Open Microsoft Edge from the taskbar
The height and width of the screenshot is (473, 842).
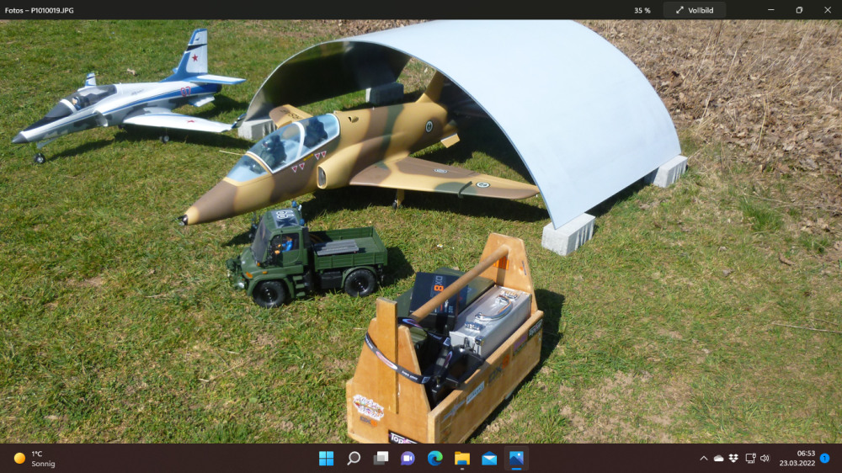(434, 458)
